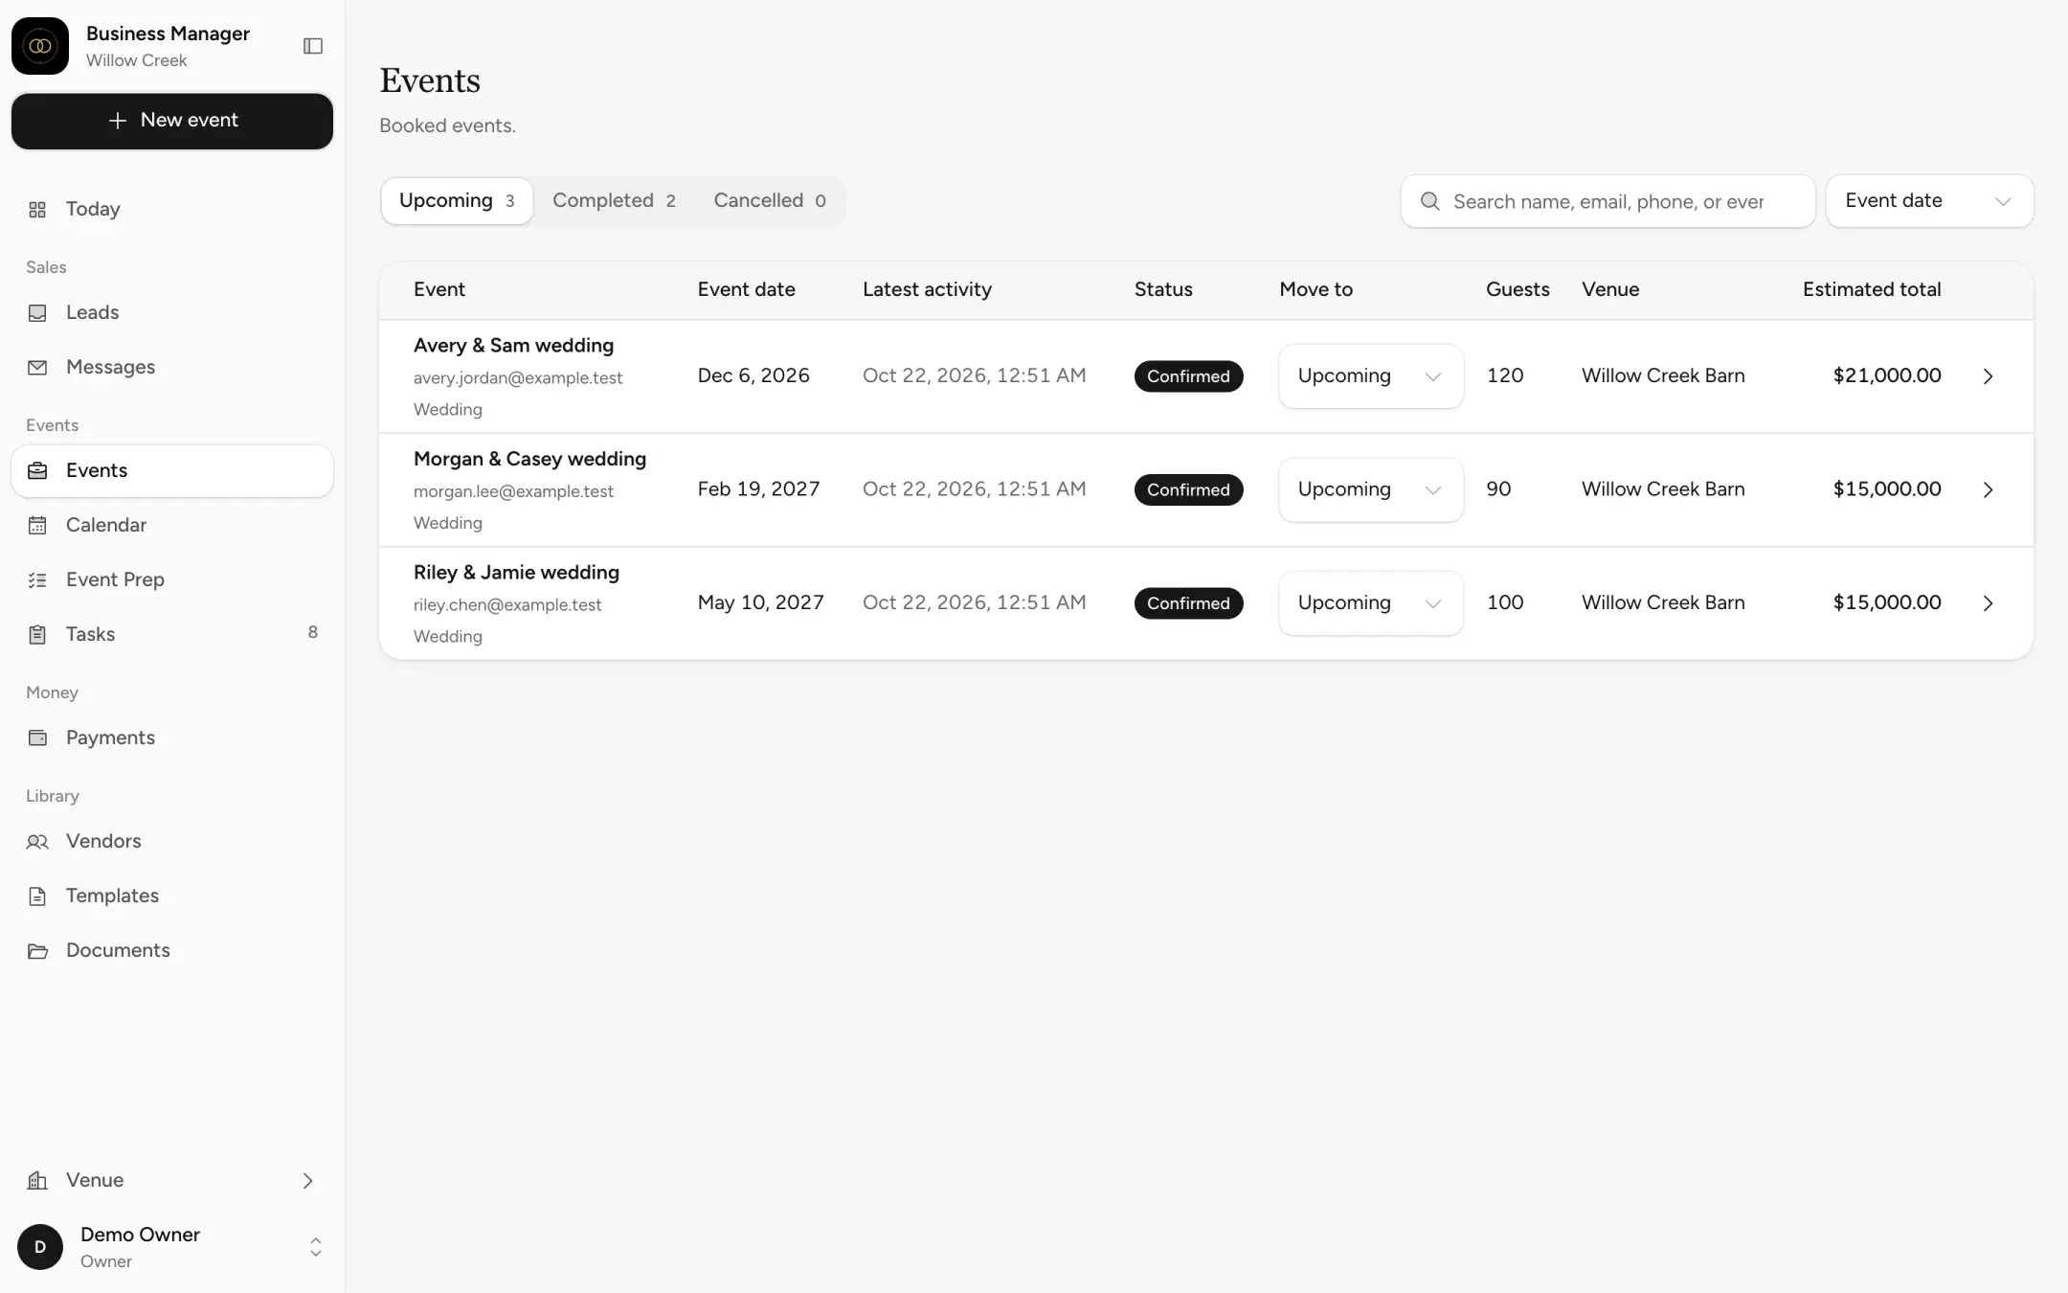
Task: Create a New event
Action: click(172, 121)
